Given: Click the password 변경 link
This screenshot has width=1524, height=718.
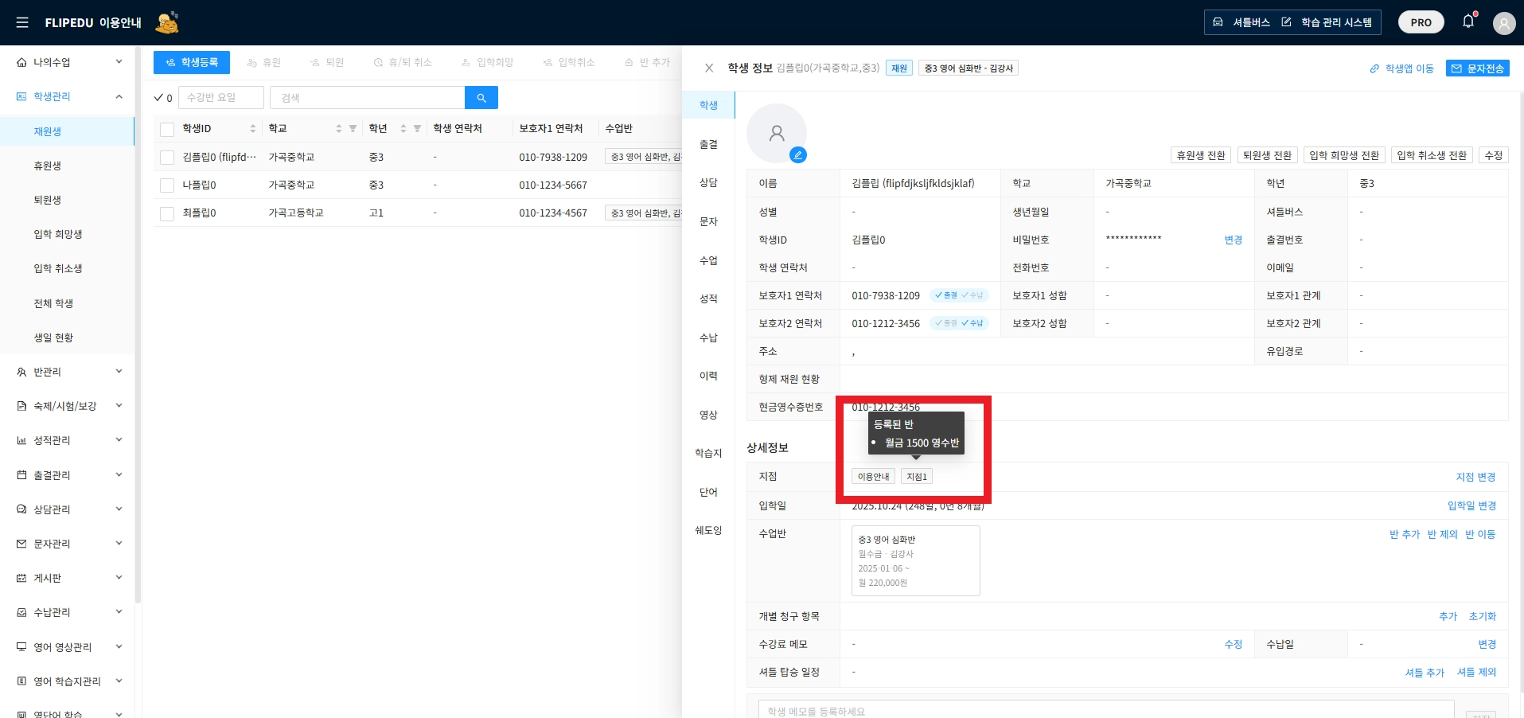Looking at the screenshot, I should coord(1234,240).
